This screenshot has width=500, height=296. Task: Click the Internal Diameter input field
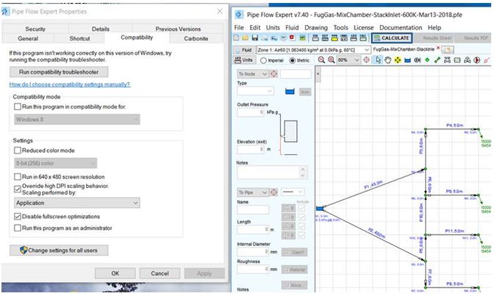253,252
